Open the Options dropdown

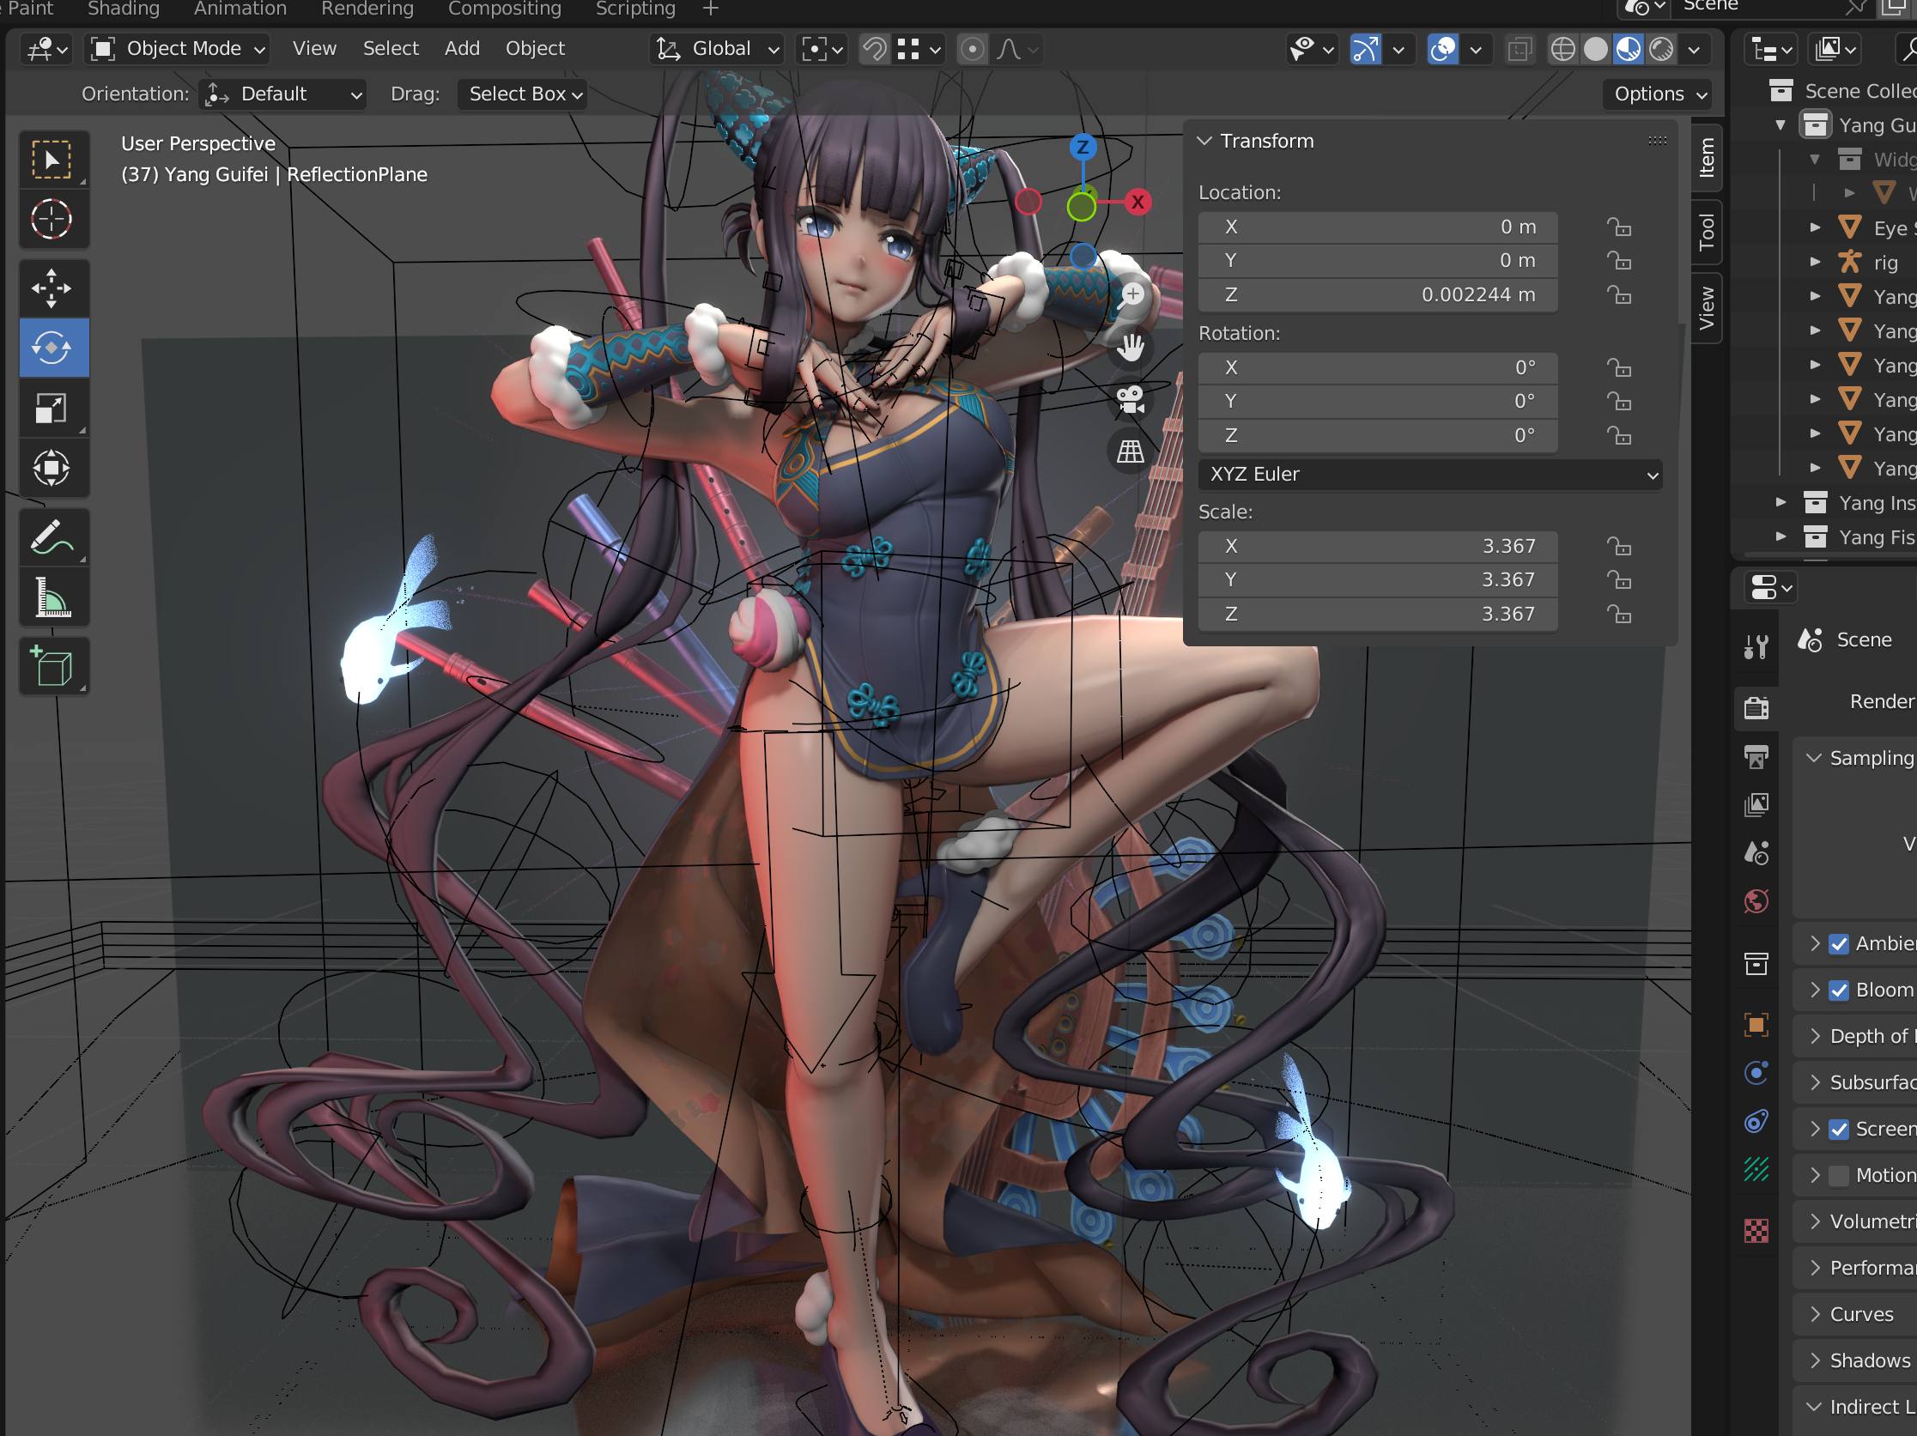(1659, 94)
